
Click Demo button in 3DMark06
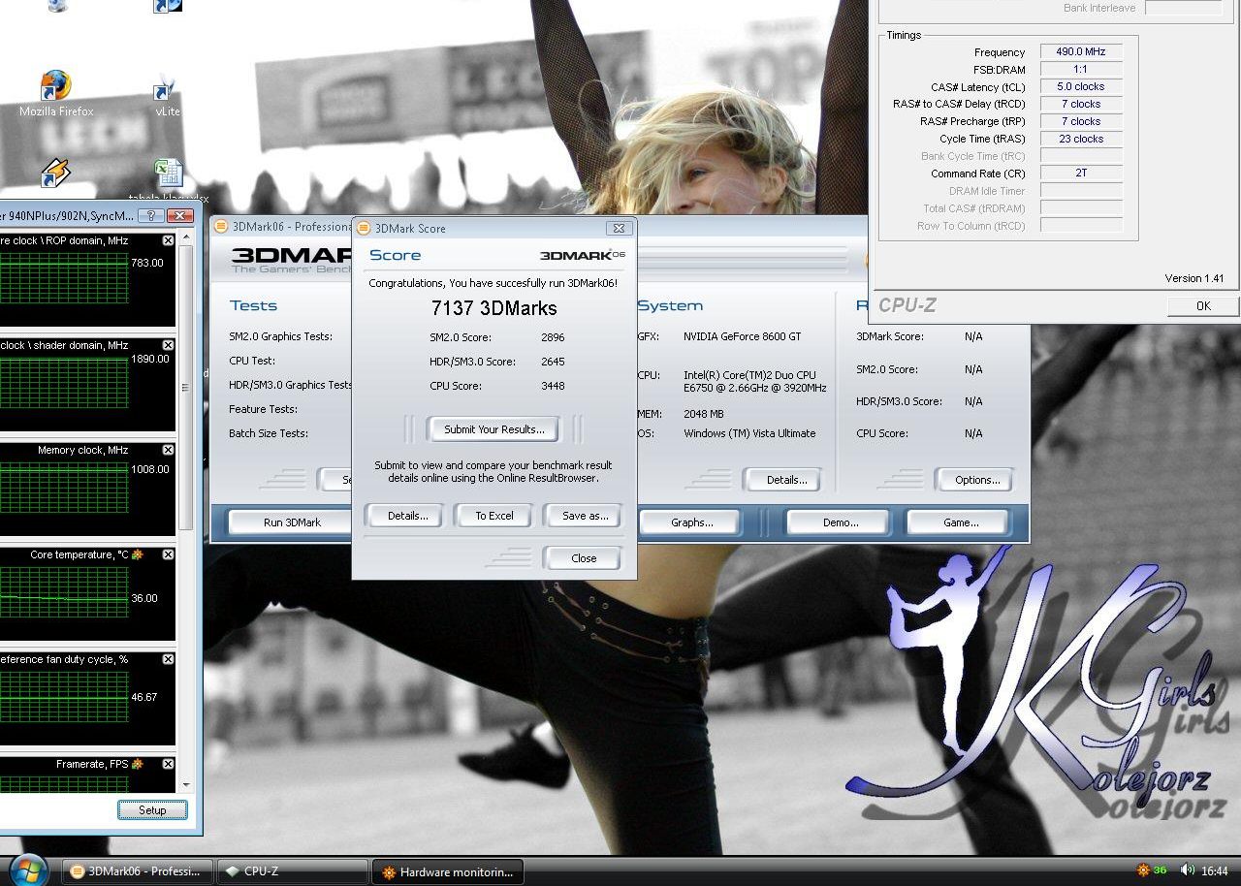pyautogui.click(x=840, y=522)
